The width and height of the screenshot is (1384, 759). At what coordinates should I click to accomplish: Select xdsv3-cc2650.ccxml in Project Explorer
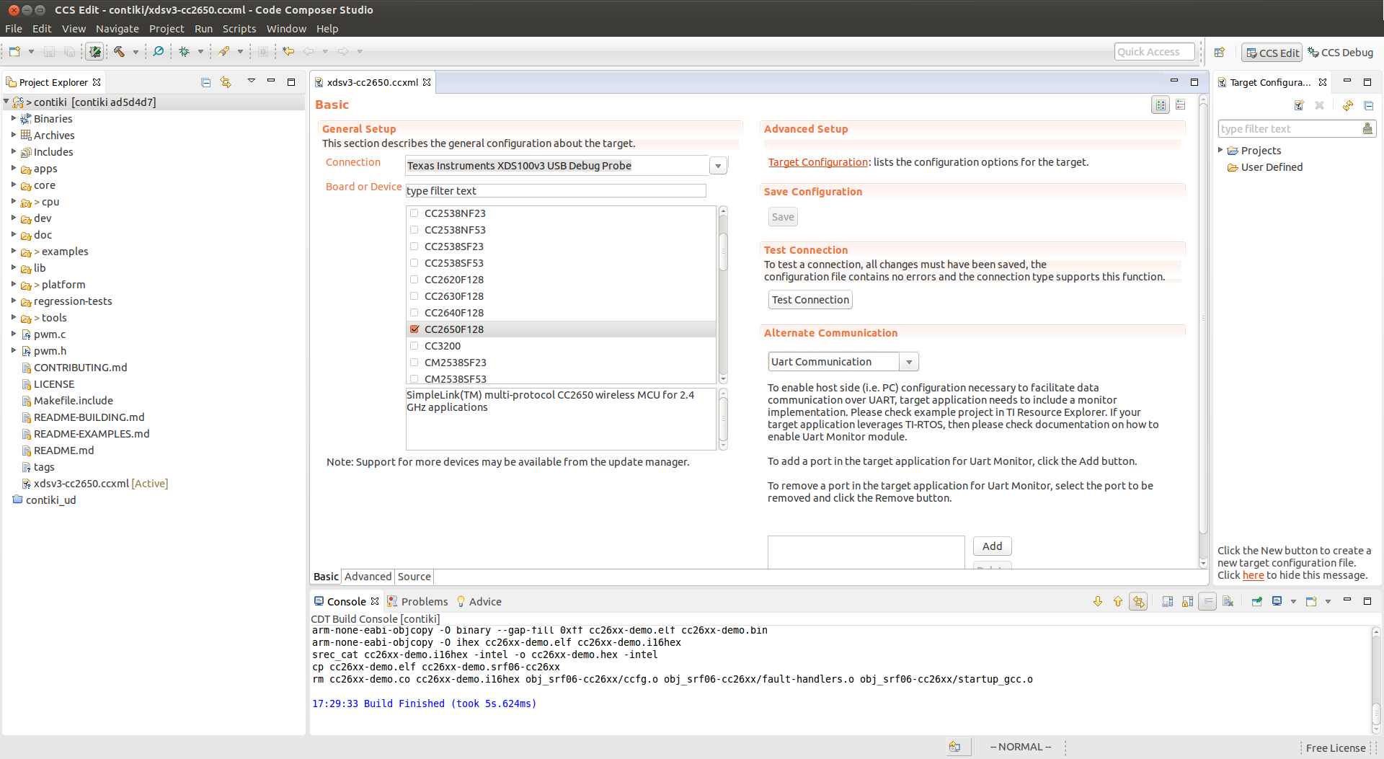(x=81, y=484)
